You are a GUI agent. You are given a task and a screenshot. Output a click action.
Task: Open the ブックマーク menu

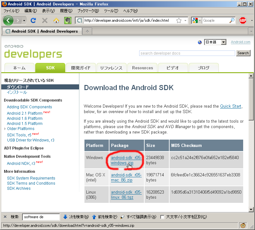tap(88, 11)
